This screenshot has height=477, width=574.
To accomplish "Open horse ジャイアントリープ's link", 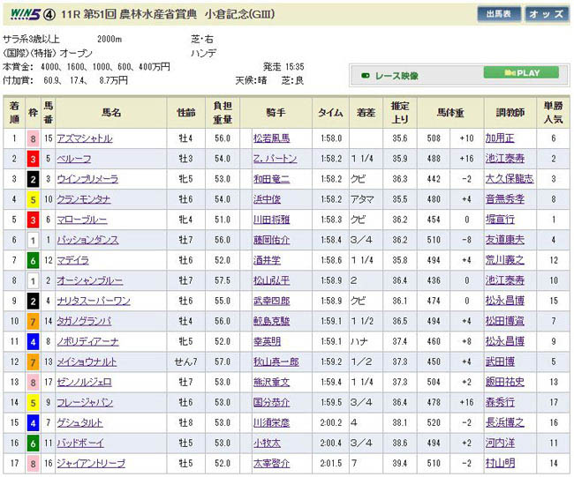I will coord(90,463).
